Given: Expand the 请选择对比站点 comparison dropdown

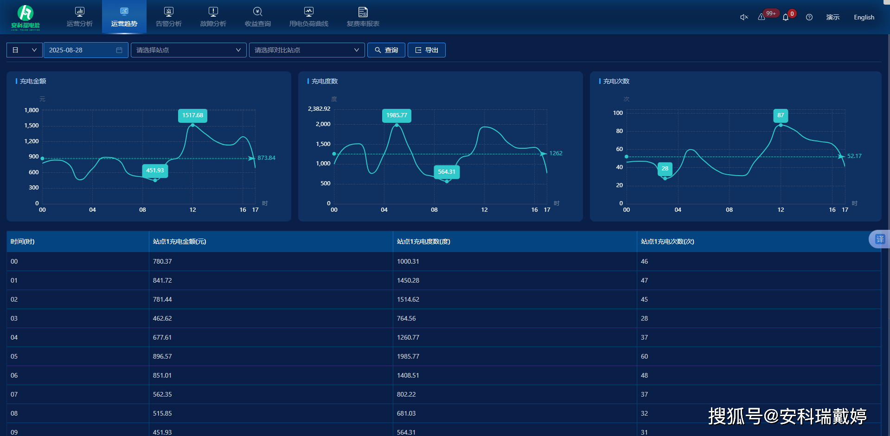Looking at the screenshot, I should (307, 50).
